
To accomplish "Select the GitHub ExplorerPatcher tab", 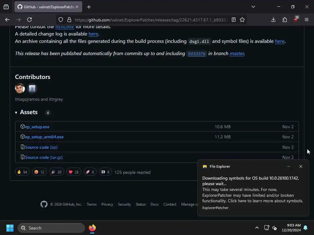I will tap(48, 7).
